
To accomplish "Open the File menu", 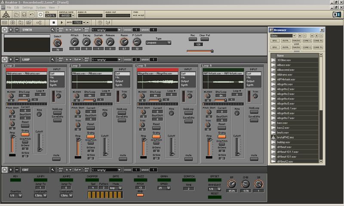I will [9, 7].
